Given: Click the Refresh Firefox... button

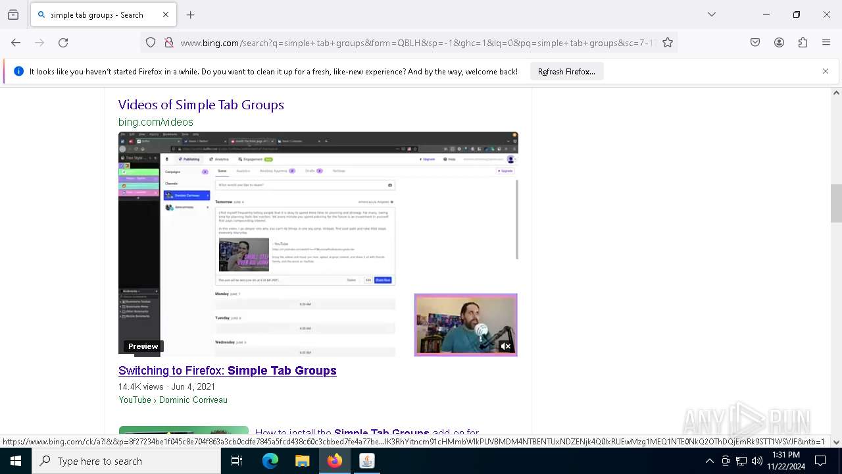Looking at the screenshot, I should coord(566,72).
